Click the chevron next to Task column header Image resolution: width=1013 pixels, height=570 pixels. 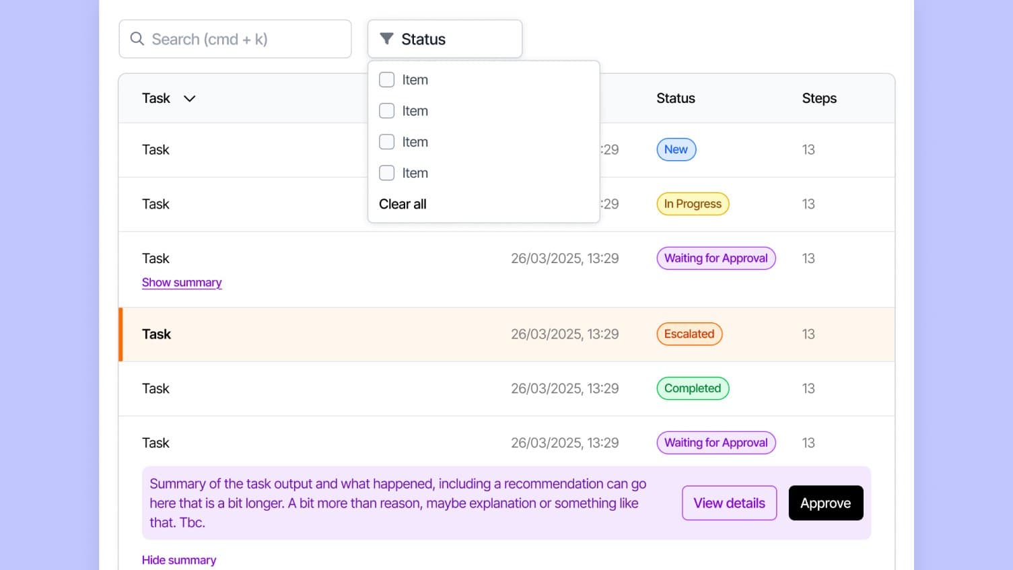tap(190, 98)
